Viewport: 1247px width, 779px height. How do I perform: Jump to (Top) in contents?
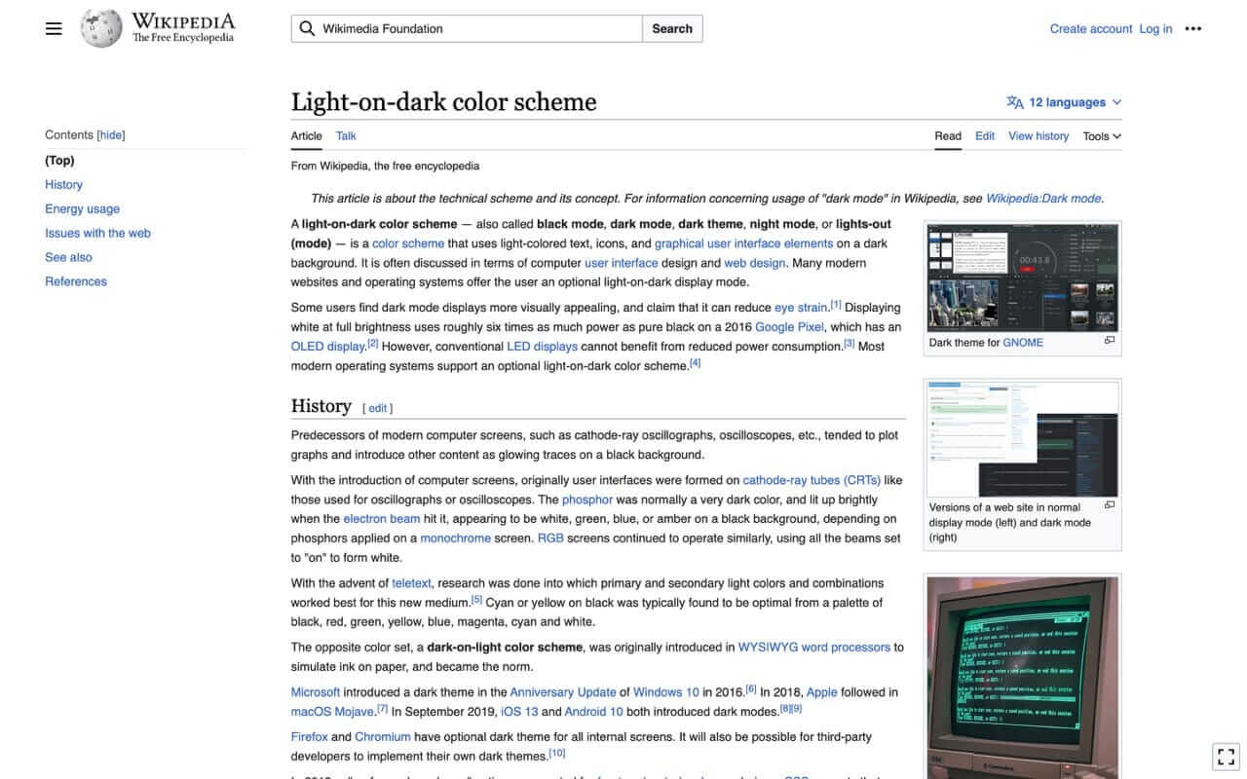tap(59, 161)
